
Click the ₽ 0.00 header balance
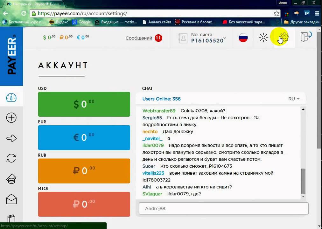(x=66, y=37)
